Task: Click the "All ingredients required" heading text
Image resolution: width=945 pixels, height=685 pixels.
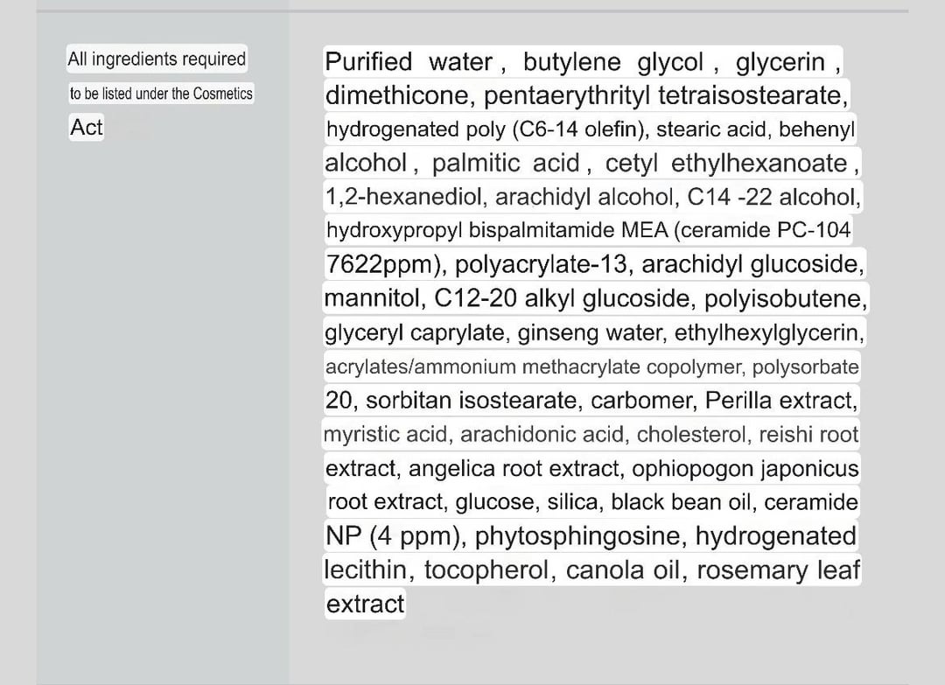Action: pyautogui.click(x=157, y=59)
